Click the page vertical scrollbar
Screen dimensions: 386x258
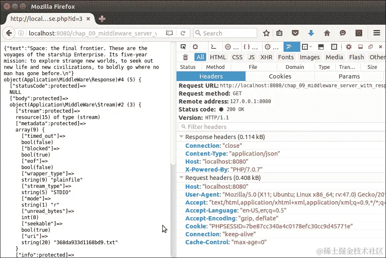173,103
